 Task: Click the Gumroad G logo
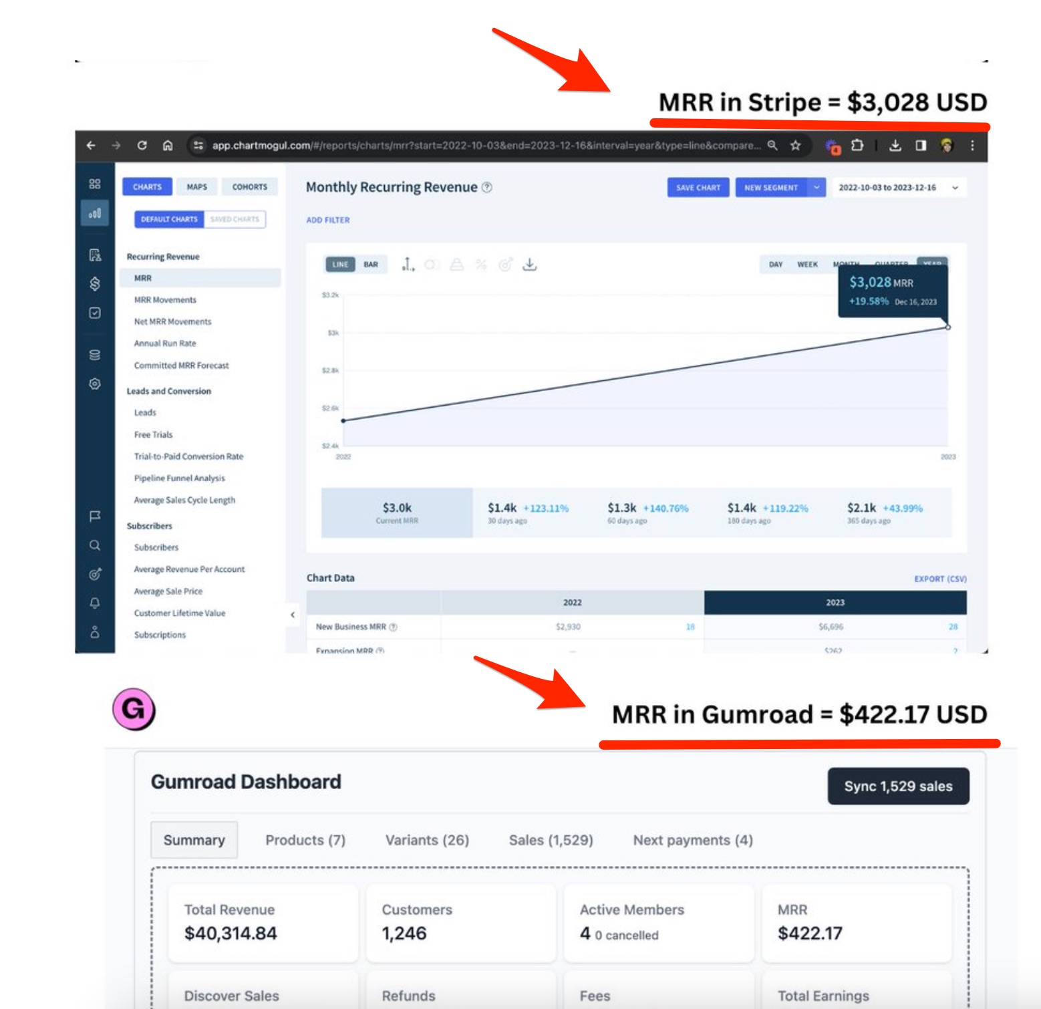[x=134, y=709]
